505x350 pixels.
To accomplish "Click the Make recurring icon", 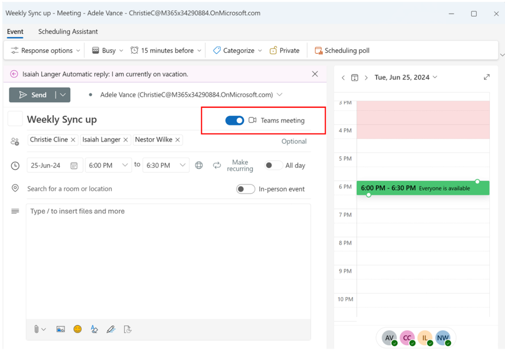I will [x=217, y=165].
